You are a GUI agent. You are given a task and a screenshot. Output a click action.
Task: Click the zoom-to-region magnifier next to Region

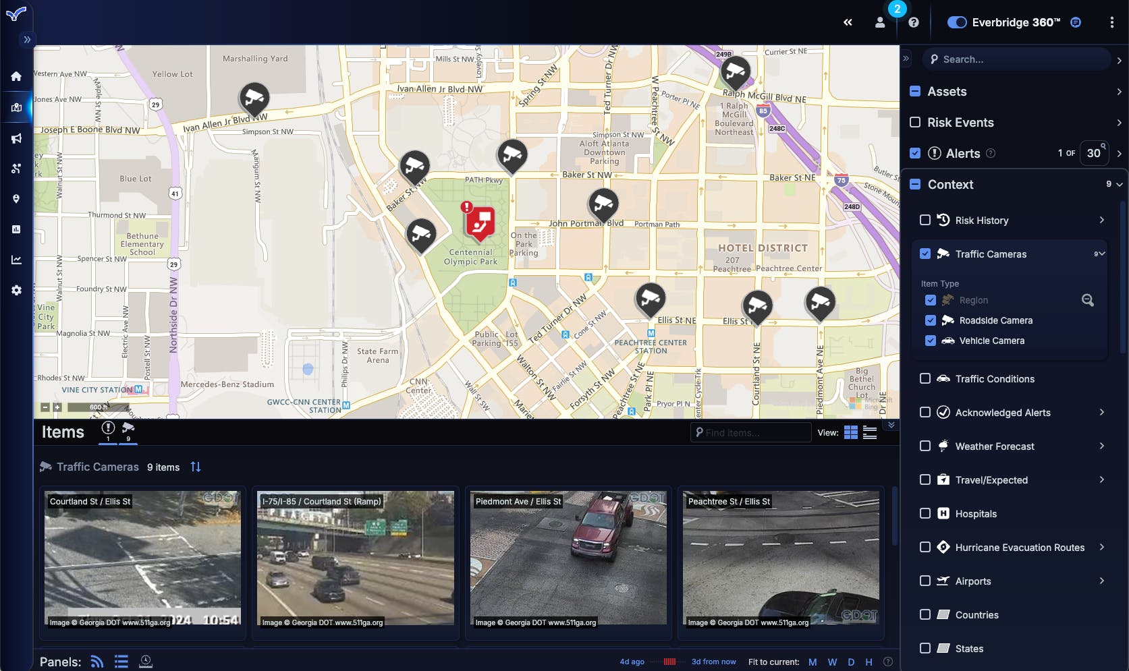click(1087, 300)
